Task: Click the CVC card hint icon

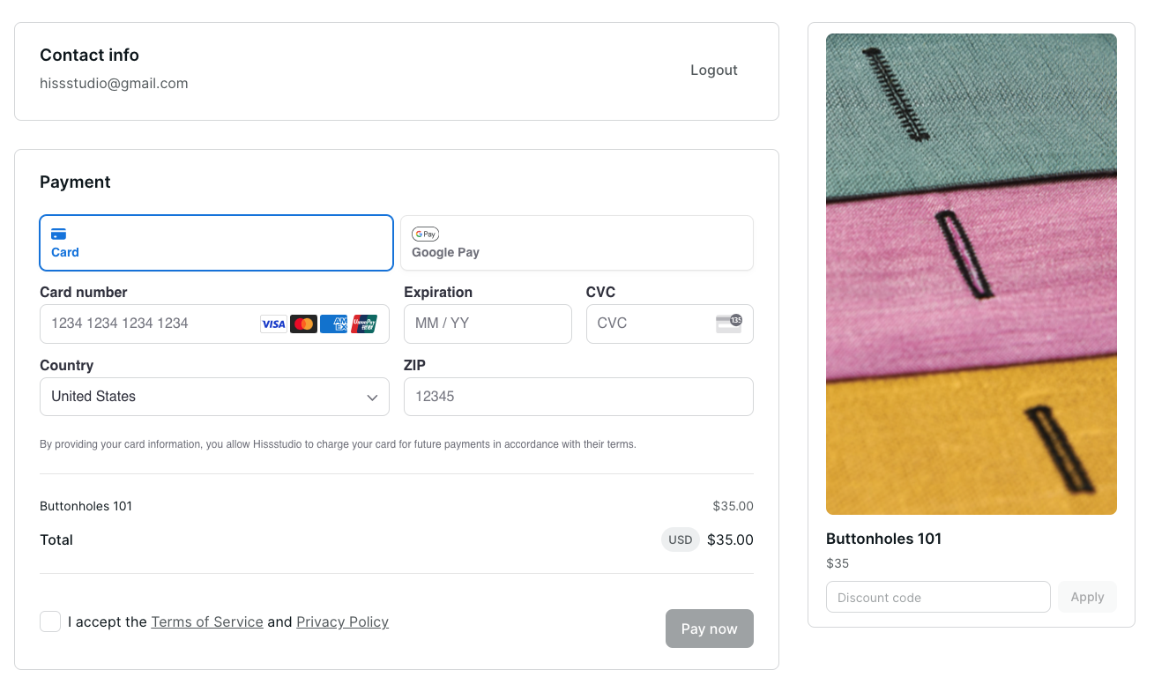Action: 728,324
